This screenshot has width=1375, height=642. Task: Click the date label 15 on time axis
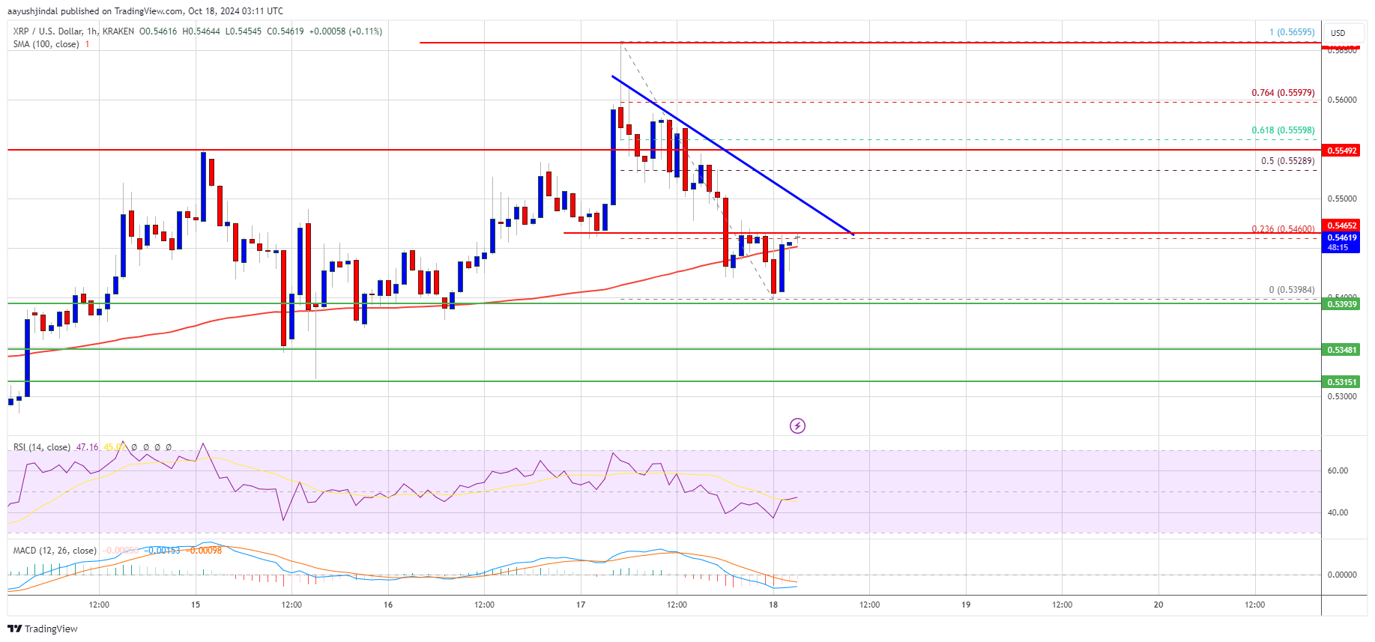(x=196, y=605)
